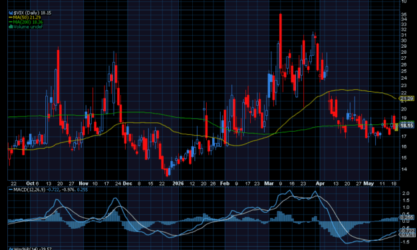Click the "Feb" month label on date axis
Image resolution: width=417 pixels, height=250 pixels.
point(225,184)
